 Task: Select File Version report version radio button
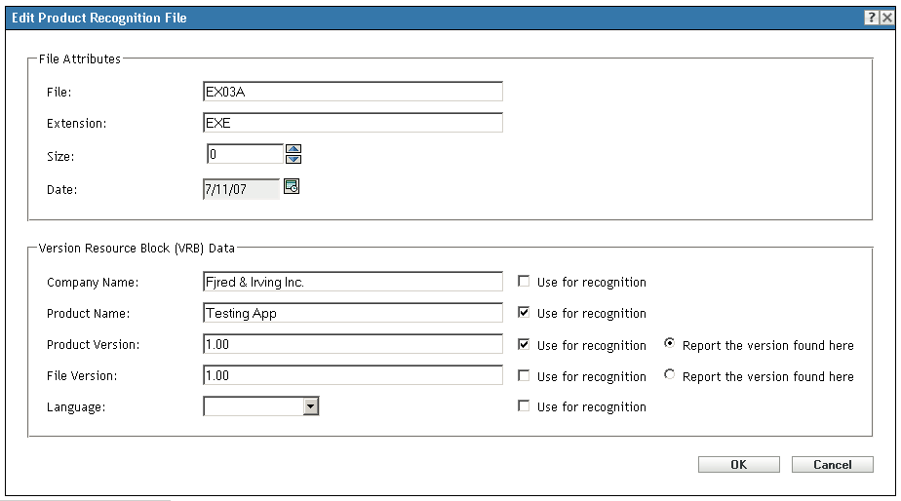coord(669,375)
